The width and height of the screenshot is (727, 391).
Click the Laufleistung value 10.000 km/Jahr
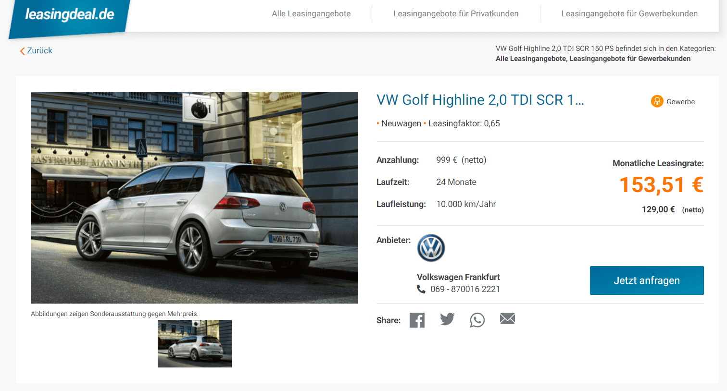pos(466,204)
